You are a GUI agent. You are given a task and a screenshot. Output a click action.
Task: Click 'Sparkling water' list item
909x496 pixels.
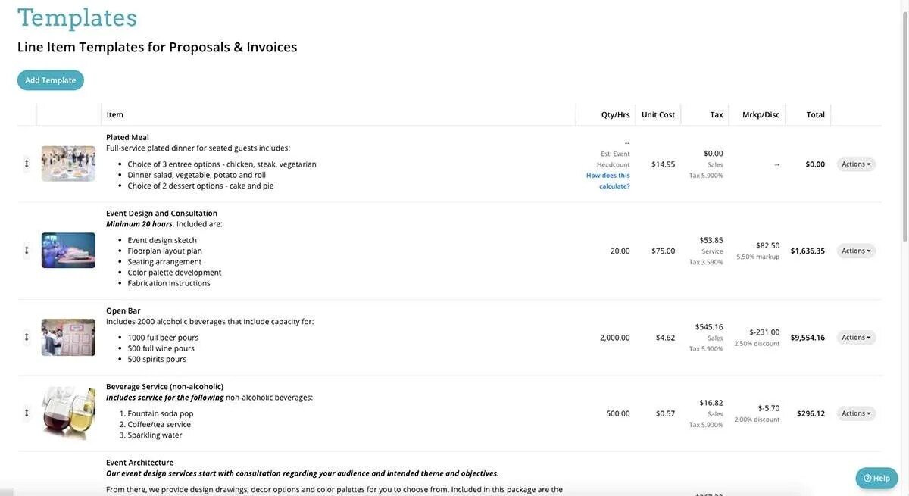coord(155,435)
